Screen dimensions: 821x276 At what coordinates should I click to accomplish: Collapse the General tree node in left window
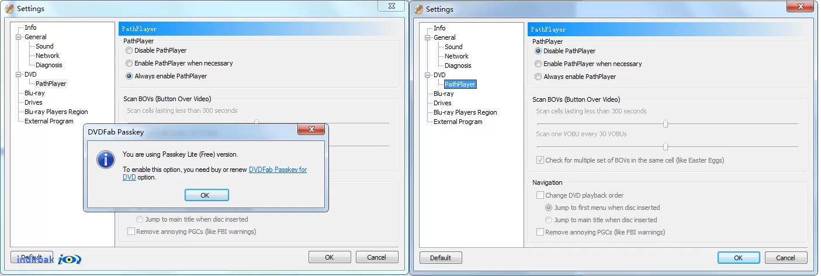click(x=19, y=37)
